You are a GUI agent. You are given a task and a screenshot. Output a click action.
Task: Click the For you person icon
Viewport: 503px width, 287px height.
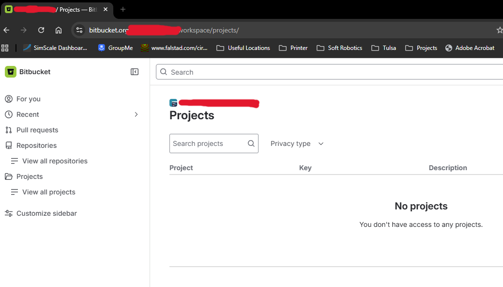click(x=9, y=99)
